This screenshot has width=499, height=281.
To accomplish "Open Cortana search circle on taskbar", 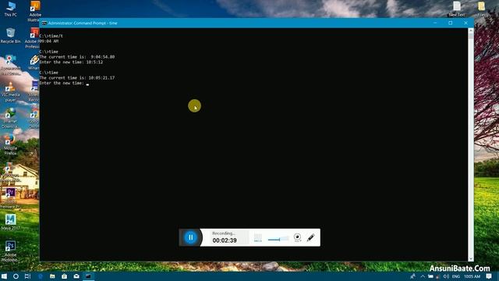I will tap(16, 276).
